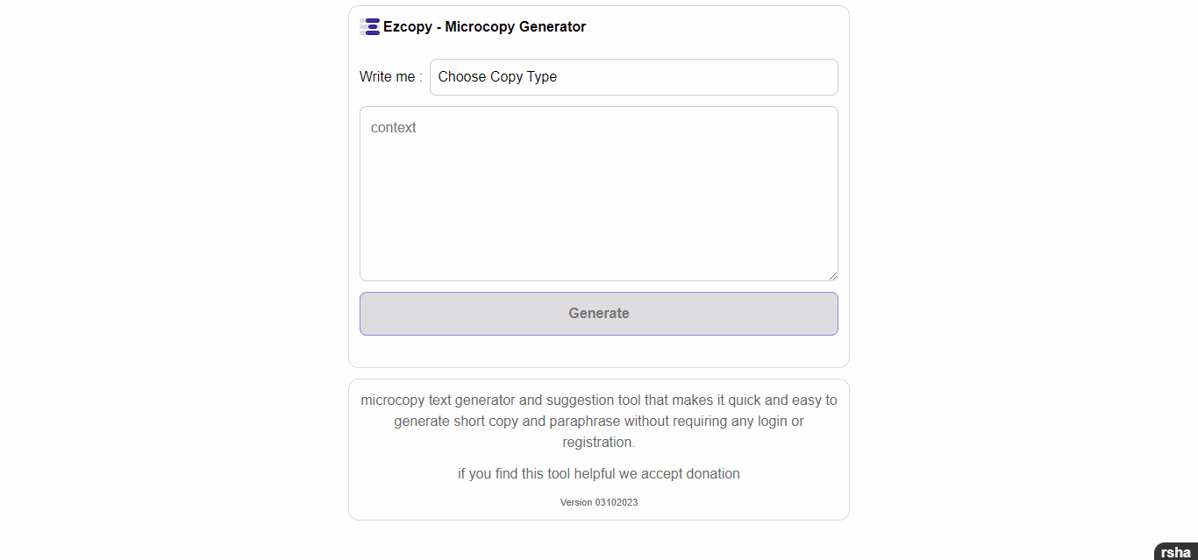
Task: Click "Microcopy Generator" in the heading
Action: [x=516, y=27]
